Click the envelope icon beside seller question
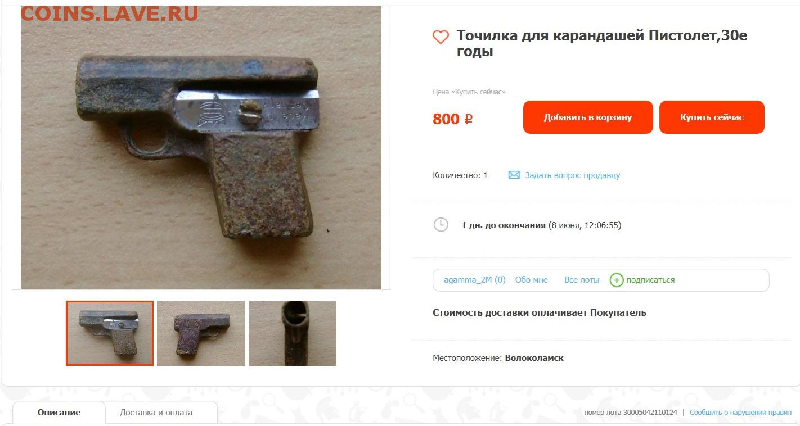 pos(514,175)
